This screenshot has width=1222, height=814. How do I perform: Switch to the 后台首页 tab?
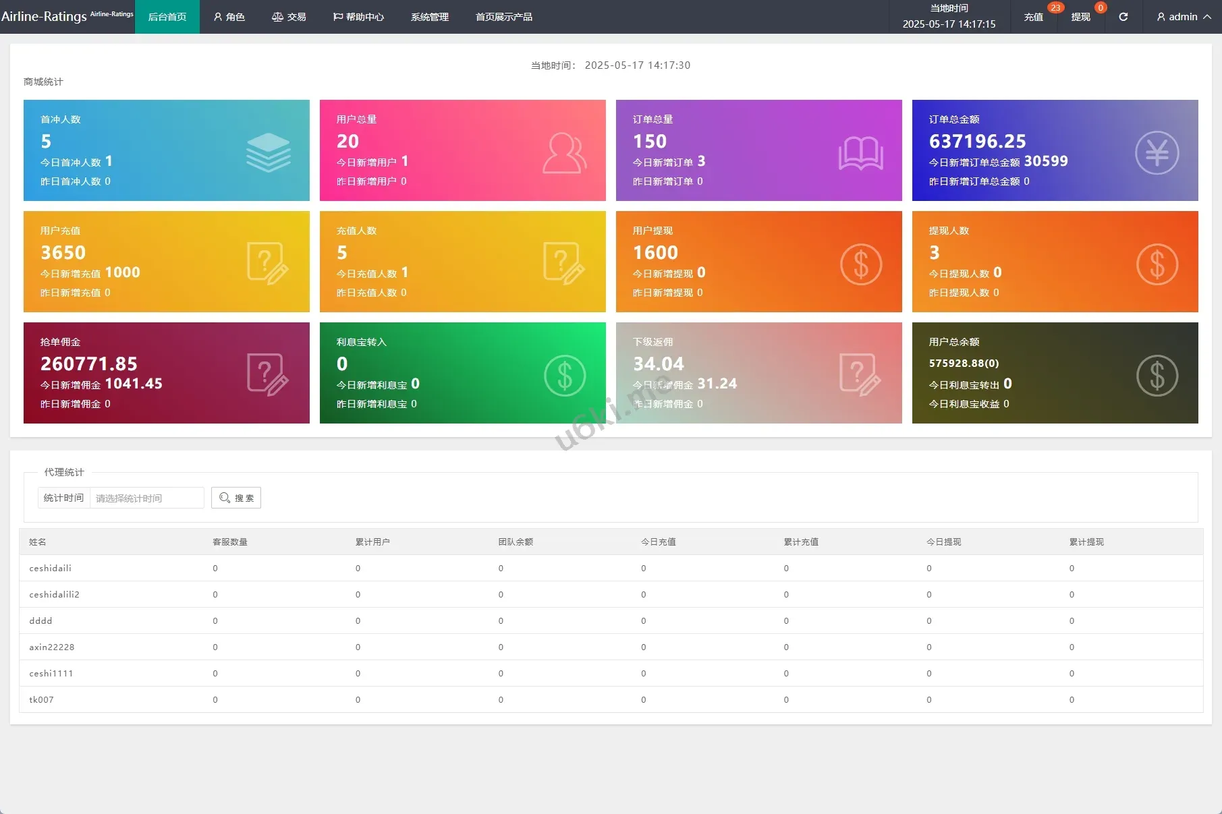(167, 17)
